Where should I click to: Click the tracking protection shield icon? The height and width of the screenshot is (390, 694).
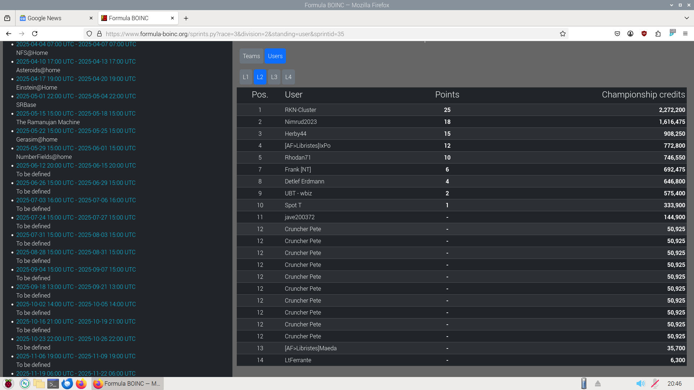tap(89, 34)
